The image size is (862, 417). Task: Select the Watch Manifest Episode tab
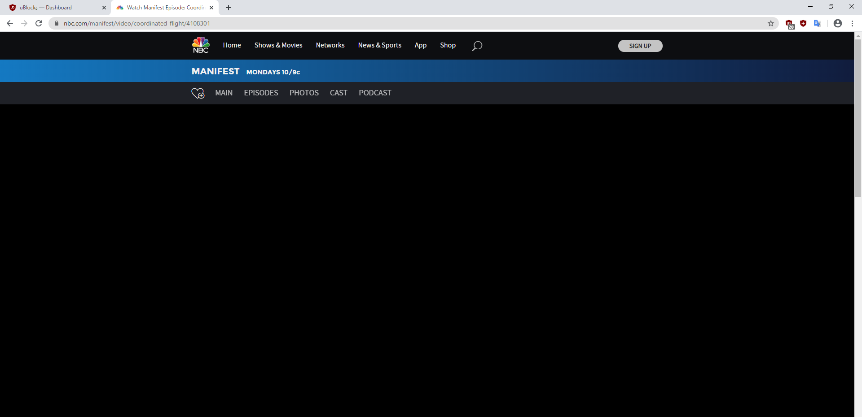[165, 8]
